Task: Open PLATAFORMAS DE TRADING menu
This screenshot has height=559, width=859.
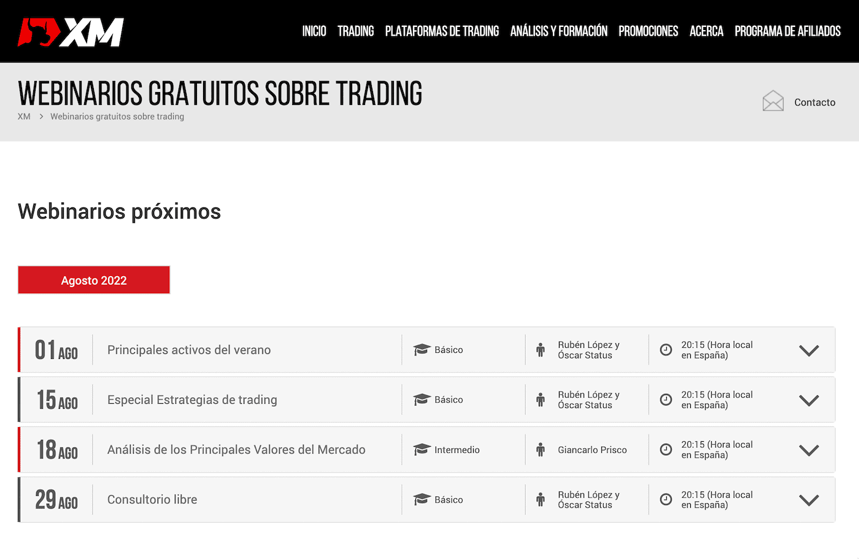Action: click(442, 31)
